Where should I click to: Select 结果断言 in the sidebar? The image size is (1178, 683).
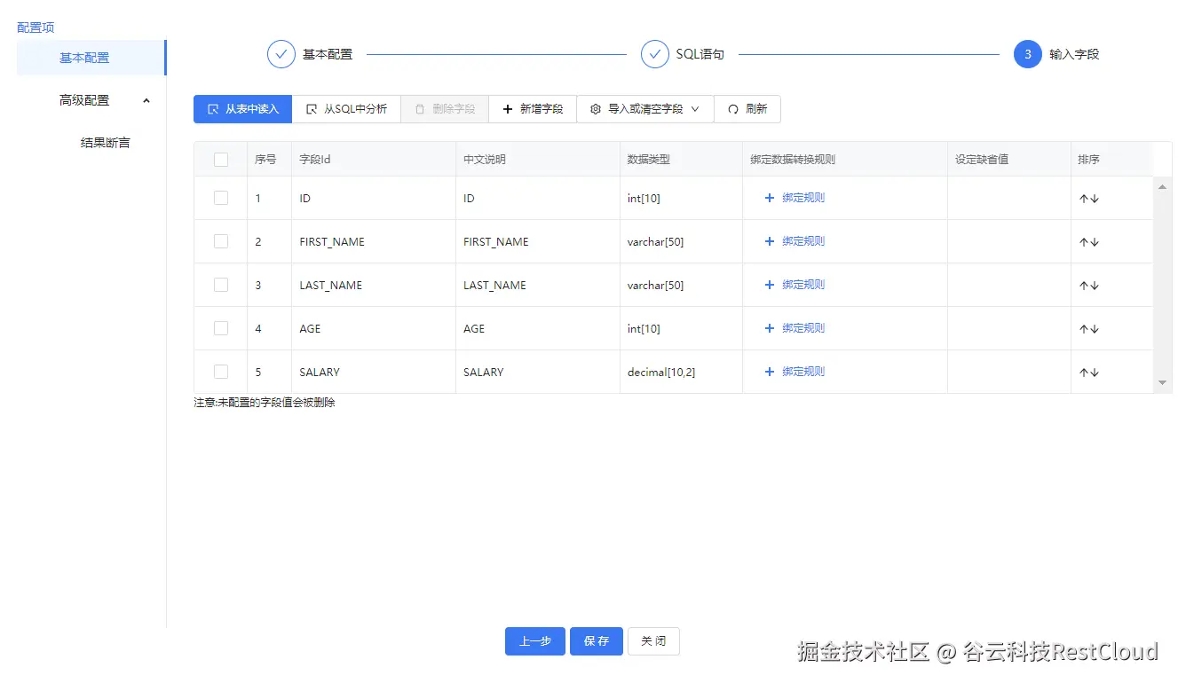(105, 143)
